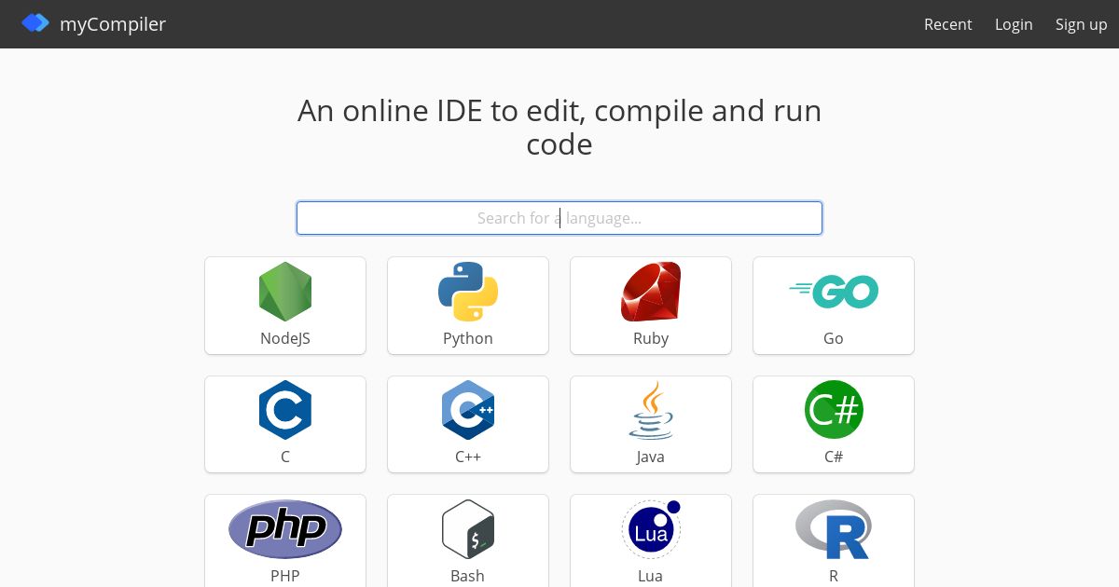Choose the green C# circle icon

tap(834, 410)
